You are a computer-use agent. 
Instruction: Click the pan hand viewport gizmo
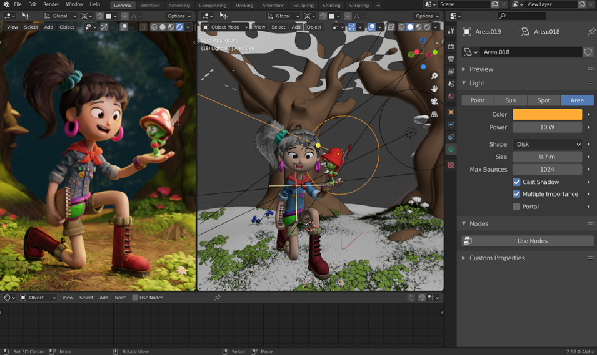434,89
